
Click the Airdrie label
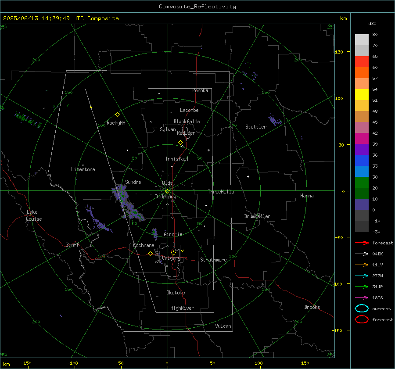coord(173,234)
